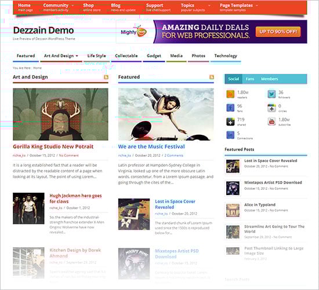Viewport: 319px width, 290px height.
Task: Open Post Thumbnail Linking to Large Image Size
Action: [274, 251]
